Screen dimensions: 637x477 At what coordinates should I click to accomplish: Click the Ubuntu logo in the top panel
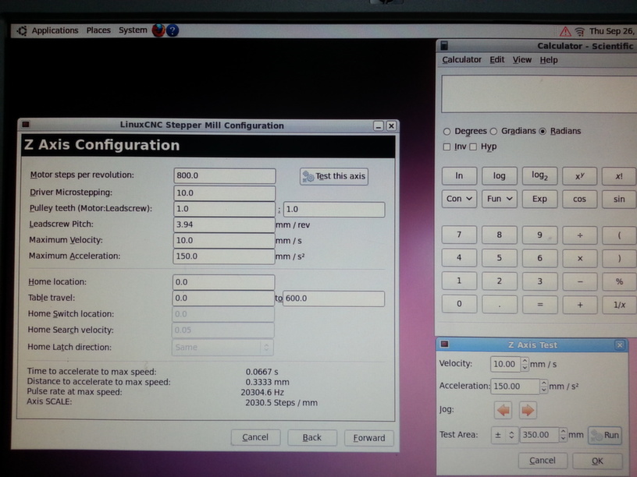(x=22, y=30)
